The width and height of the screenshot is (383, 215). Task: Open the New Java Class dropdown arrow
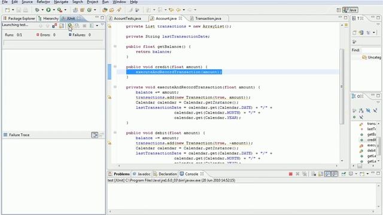95,10
